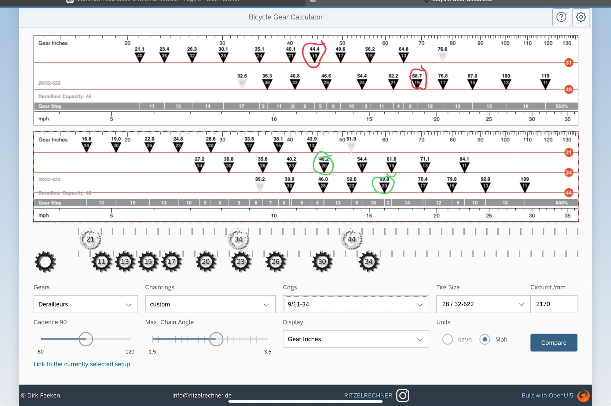The height and width of the screenshot is (406, 611).
Task: Expand the Cogs 9/11-34 dropdown
Action: click(x=356, y=304)
